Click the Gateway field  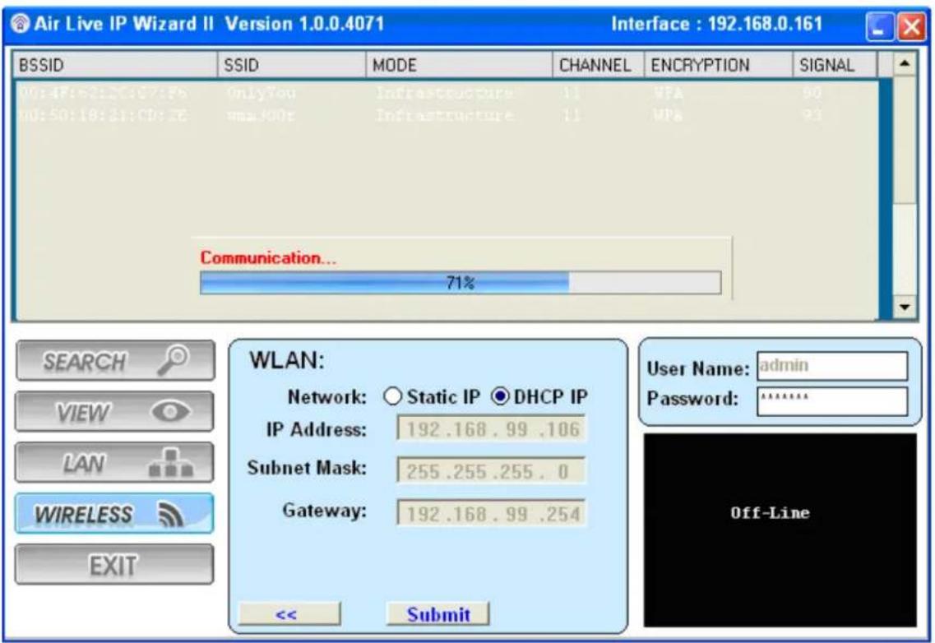pos(491,513)
